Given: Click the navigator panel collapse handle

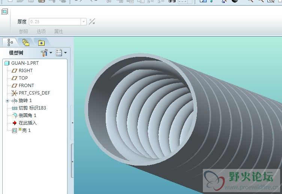Looking at the screenshot, I should pos(72,123).
